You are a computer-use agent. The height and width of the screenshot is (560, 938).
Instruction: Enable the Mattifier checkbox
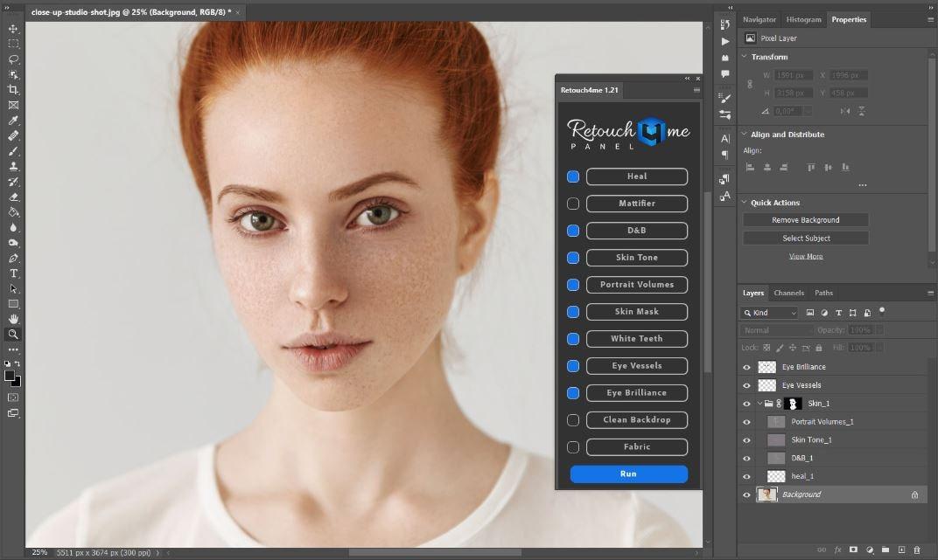pyautogui.click(x=573, y=204)
